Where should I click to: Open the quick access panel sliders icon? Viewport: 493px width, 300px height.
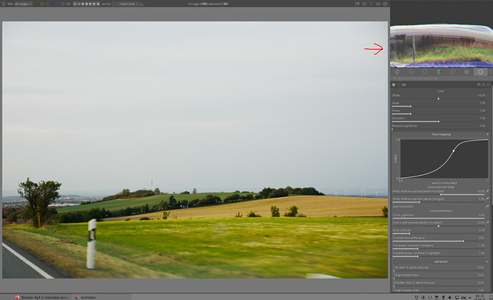pyautogui.click(x=397, y=71)
